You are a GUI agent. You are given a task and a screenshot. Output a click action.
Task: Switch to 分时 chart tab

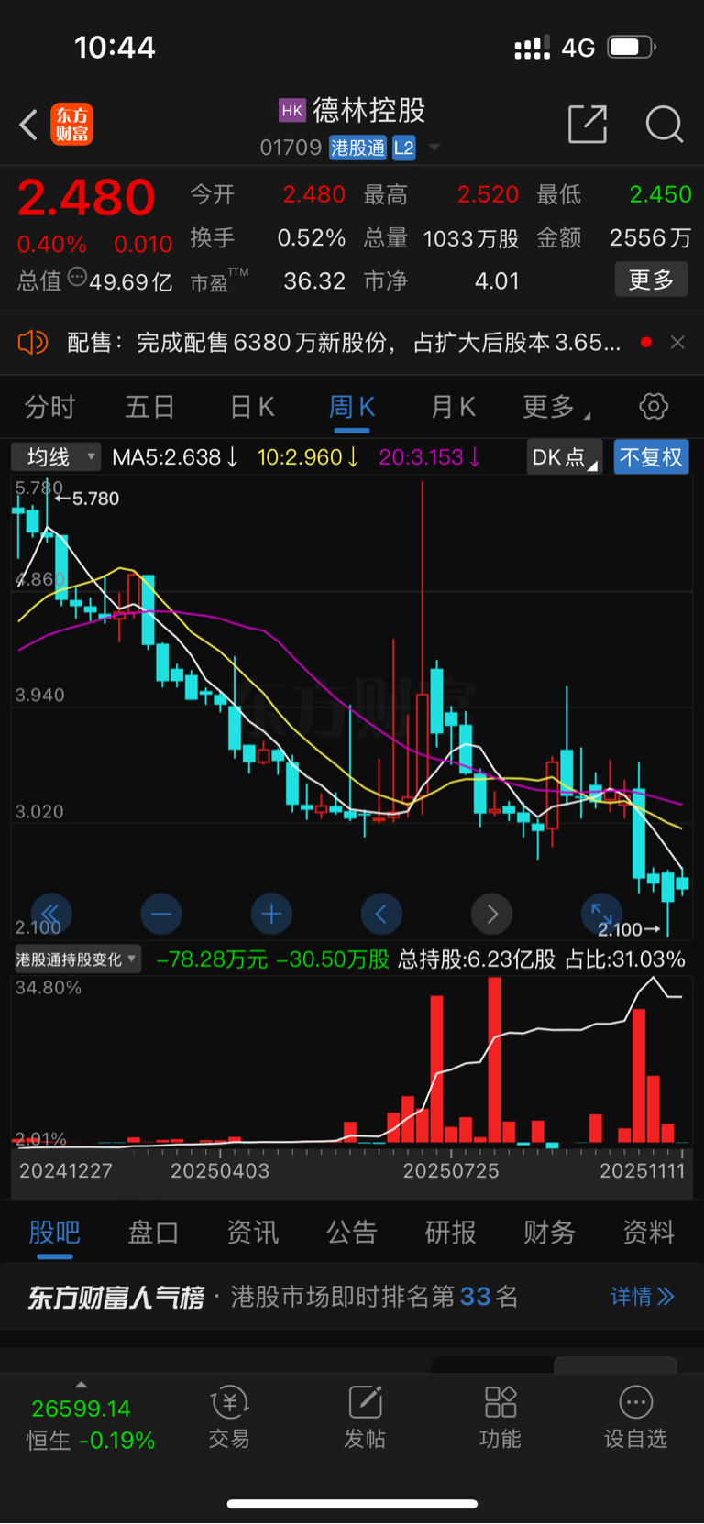coord(49,407)
